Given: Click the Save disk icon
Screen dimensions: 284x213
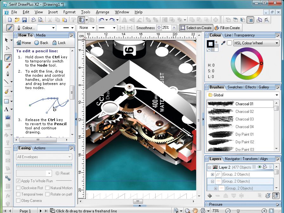Looking at the screenshot, I should point(24,20).
